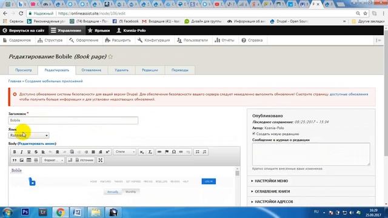Insert an image via editor toolbar
Image resolution: width=388 pixels, height=218 pixels.
click(22, 160)
